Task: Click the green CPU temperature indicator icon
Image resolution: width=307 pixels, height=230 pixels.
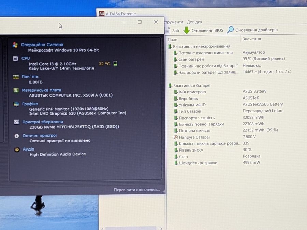Action: click(x=115, y=63)
